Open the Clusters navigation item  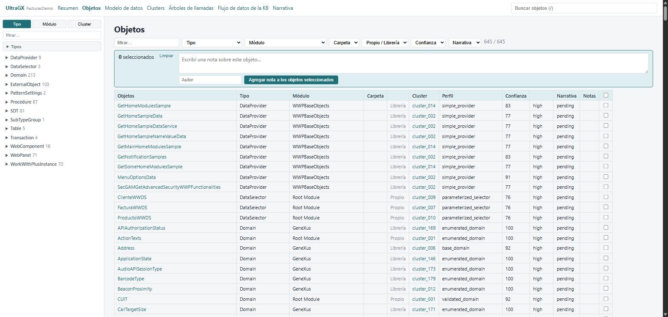[155, 8]
